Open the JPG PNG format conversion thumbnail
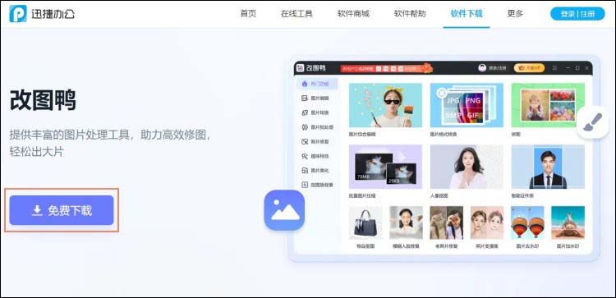The width and height of the screenshot is (616, 298). pyautogui.click(x=467, y=105)
